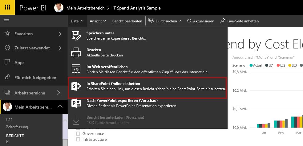The height and width of the screenshot is (146, 303).
Task: Expand the Favoriten section chevron
Action: coord(60,34)
